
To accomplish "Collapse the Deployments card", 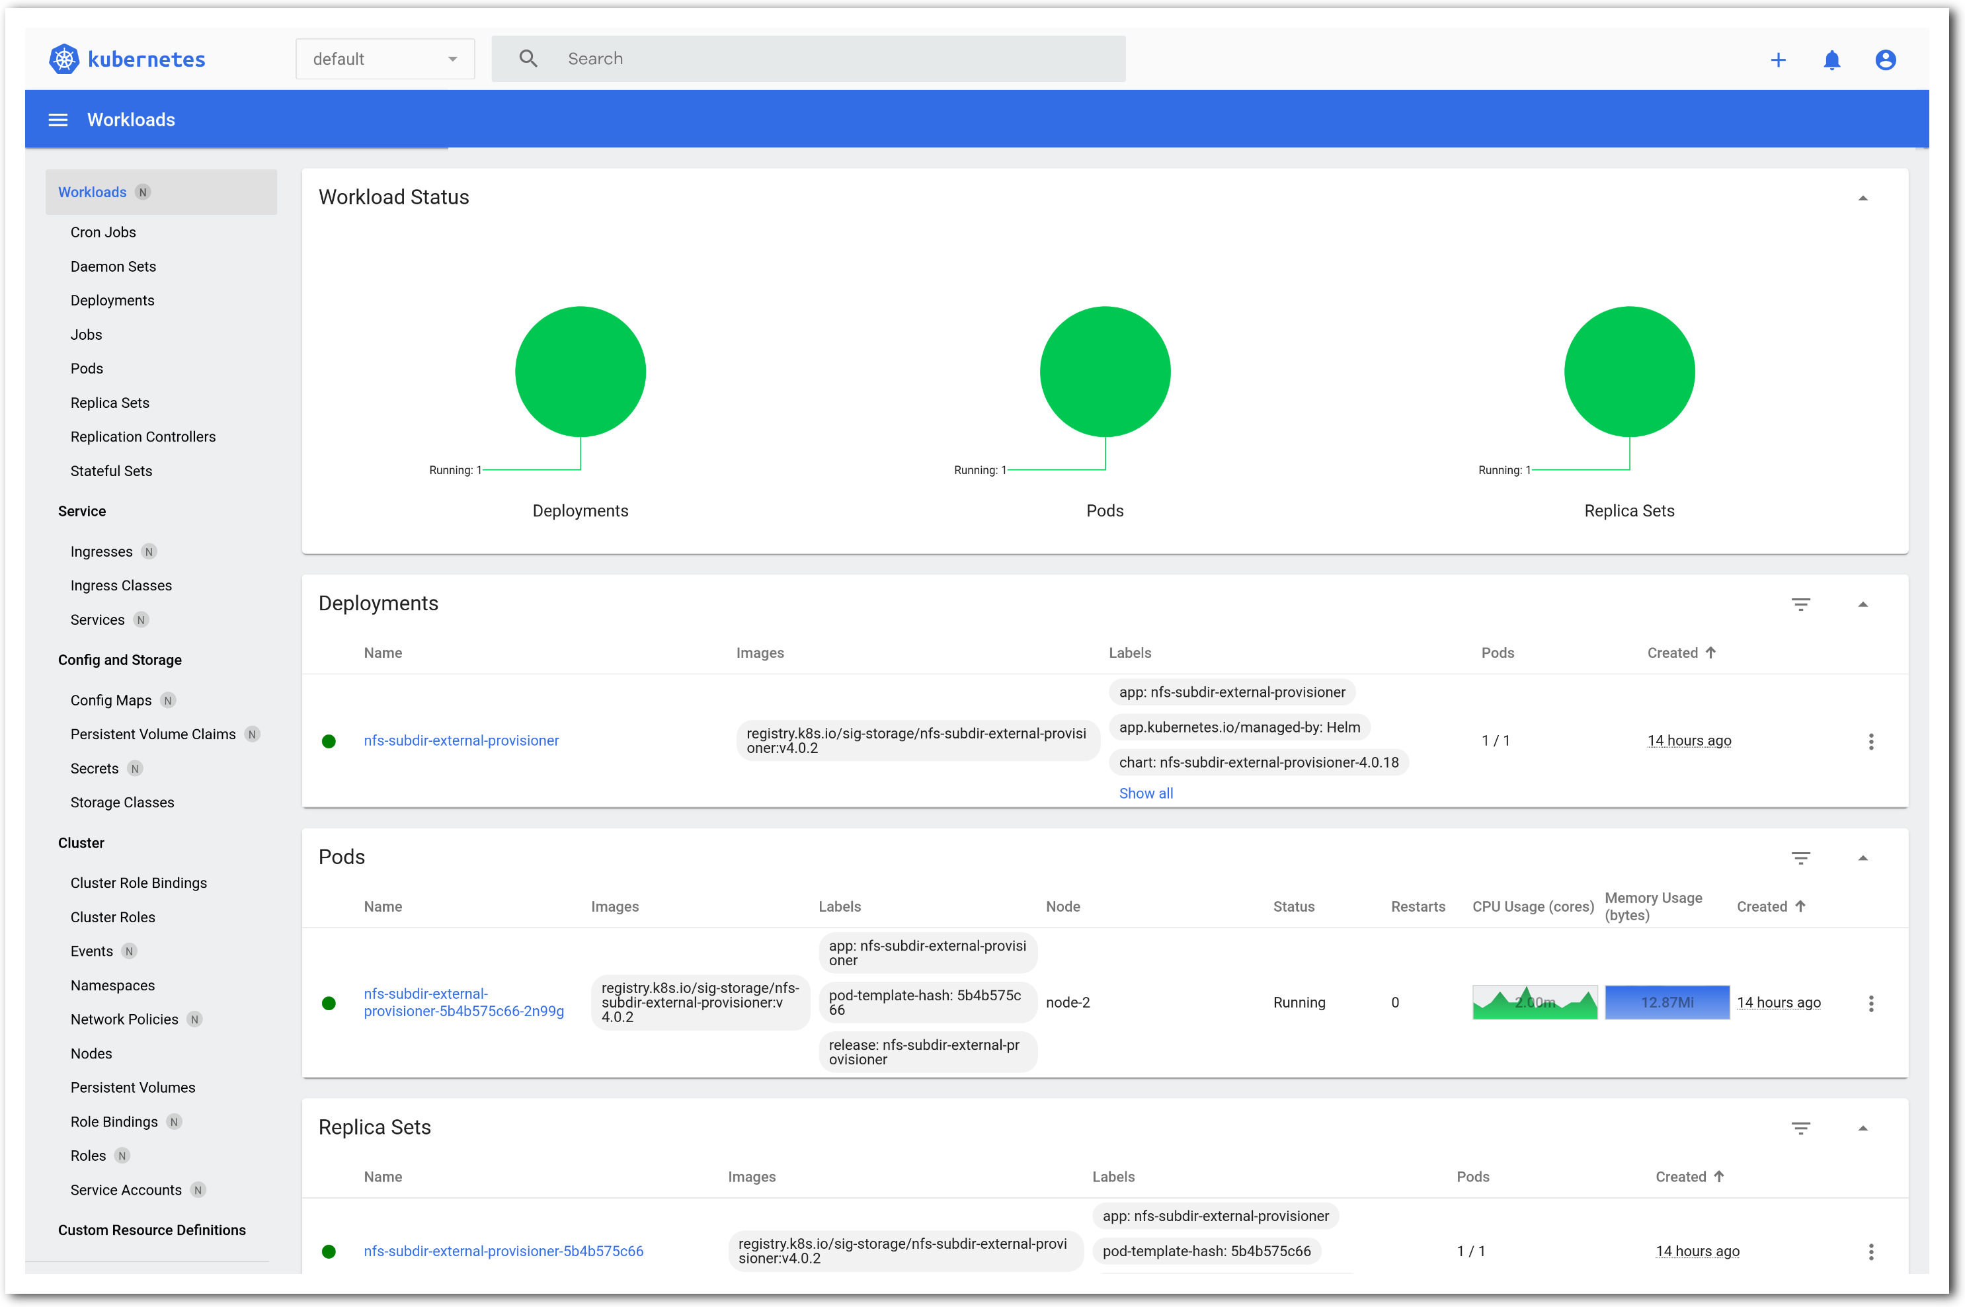I will coord(1863,604).
